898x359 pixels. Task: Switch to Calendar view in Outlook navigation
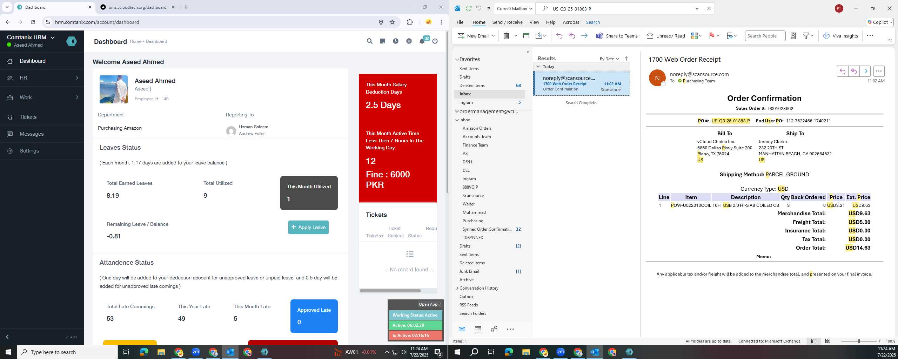(478, 329)
